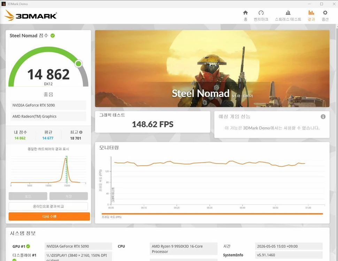The image size is (338, 261).
Task: Click the 3DMark logo
Action: point(30,16)
